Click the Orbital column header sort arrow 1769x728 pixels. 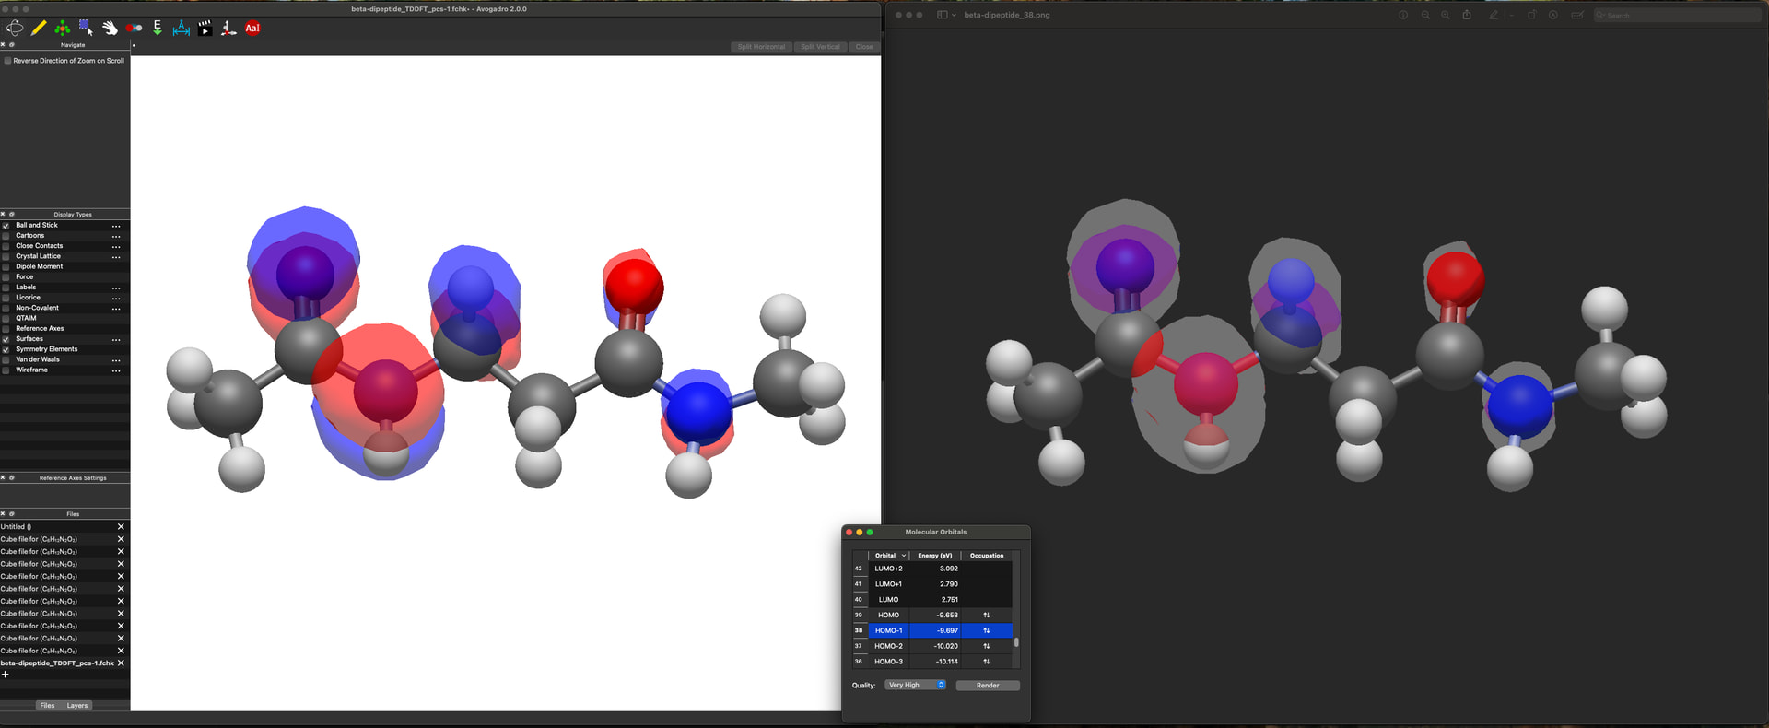point(904,556)
